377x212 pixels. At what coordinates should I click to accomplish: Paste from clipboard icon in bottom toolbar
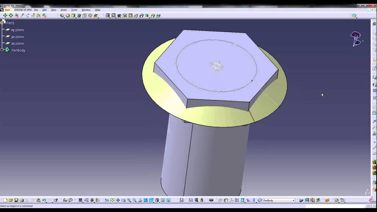[38, 201]
